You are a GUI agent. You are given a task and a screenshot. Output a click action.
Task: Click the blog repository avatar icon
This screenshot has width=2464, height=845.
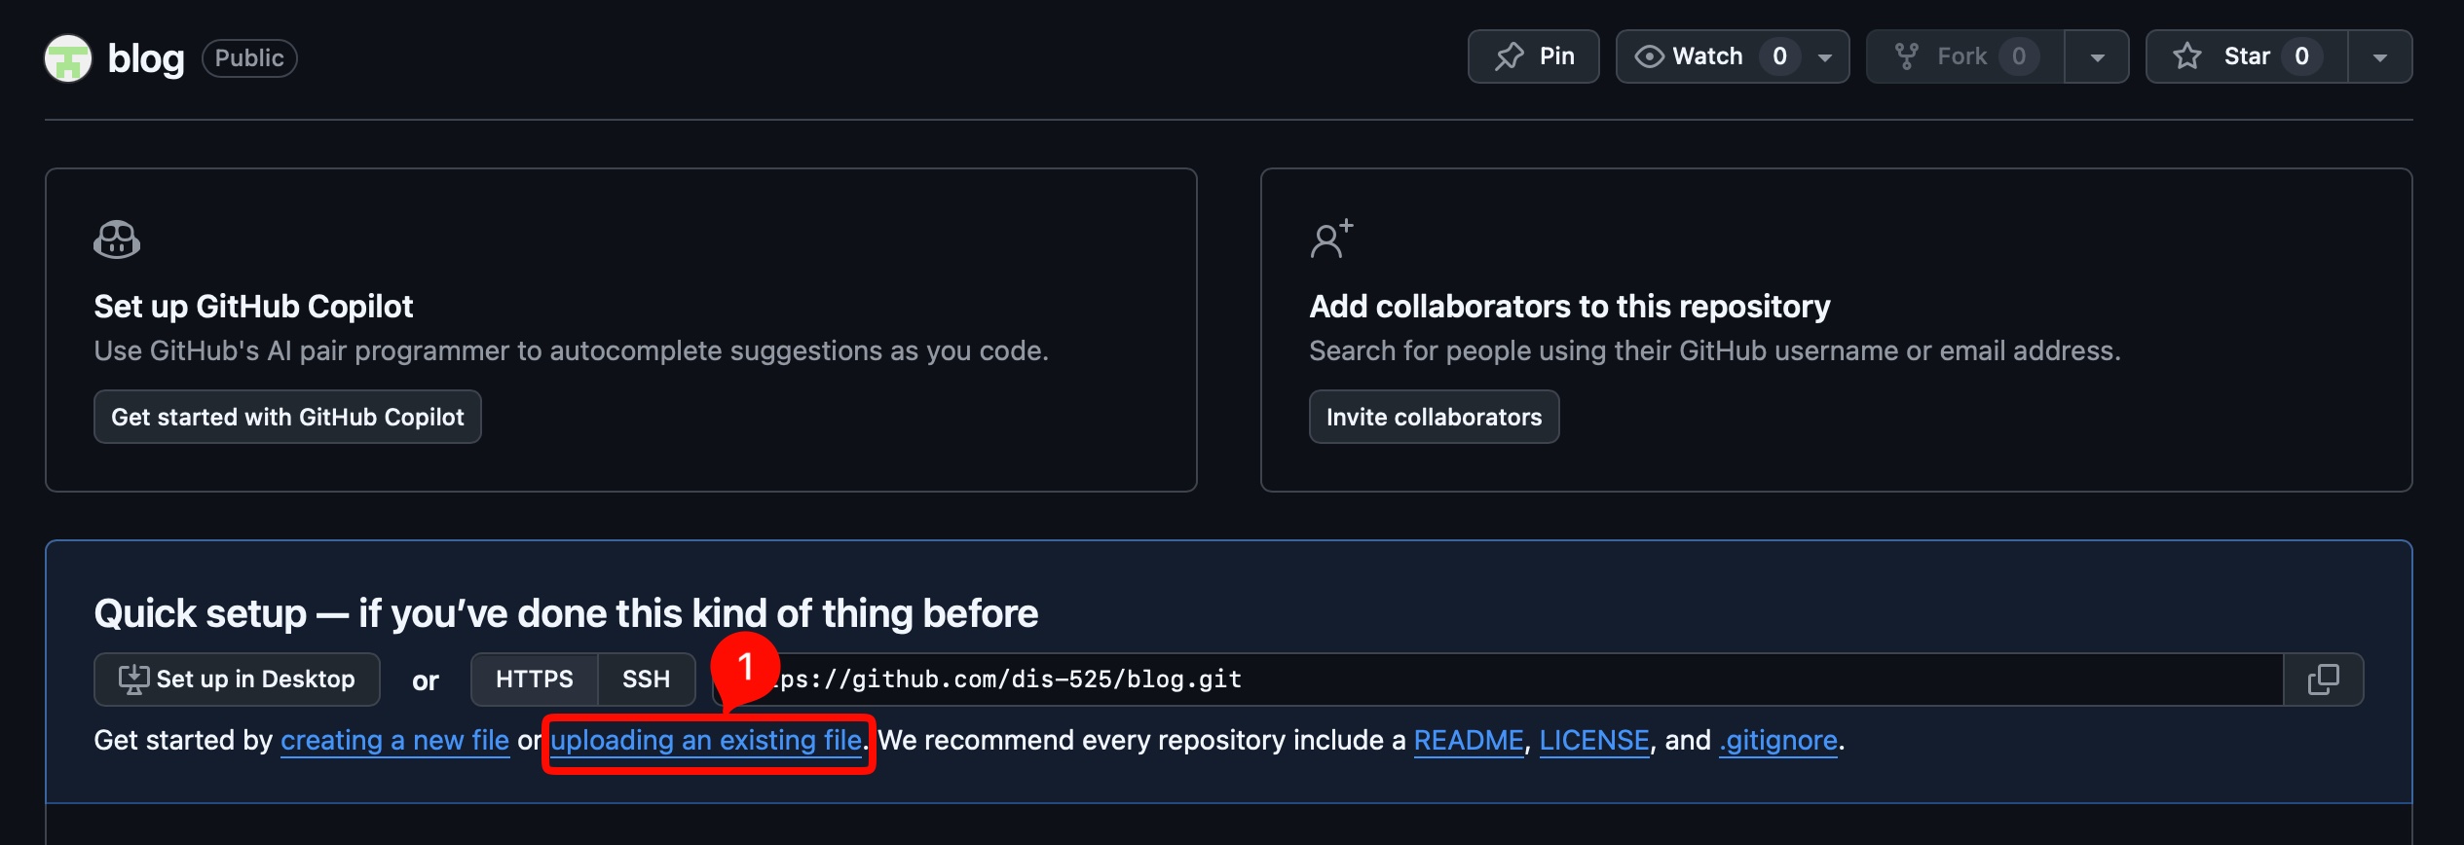point(68,58)
